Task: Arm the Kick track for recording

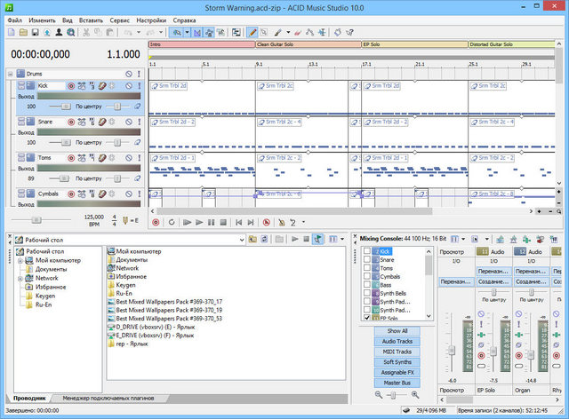Action: (70, 86)
